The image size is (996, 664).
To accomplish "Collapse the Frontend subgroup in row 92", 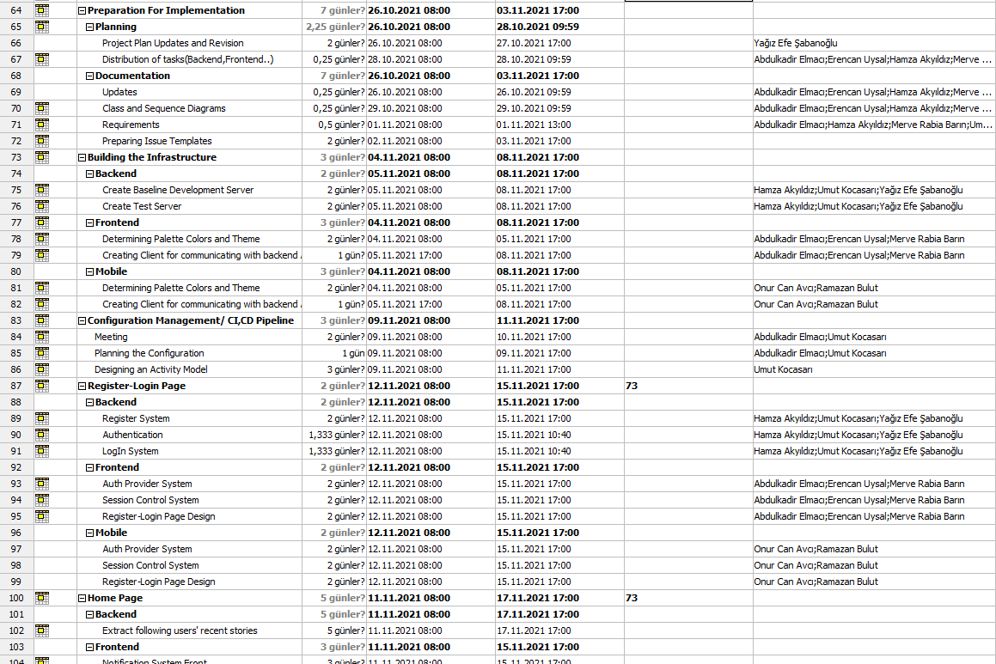I will (89, 468).
